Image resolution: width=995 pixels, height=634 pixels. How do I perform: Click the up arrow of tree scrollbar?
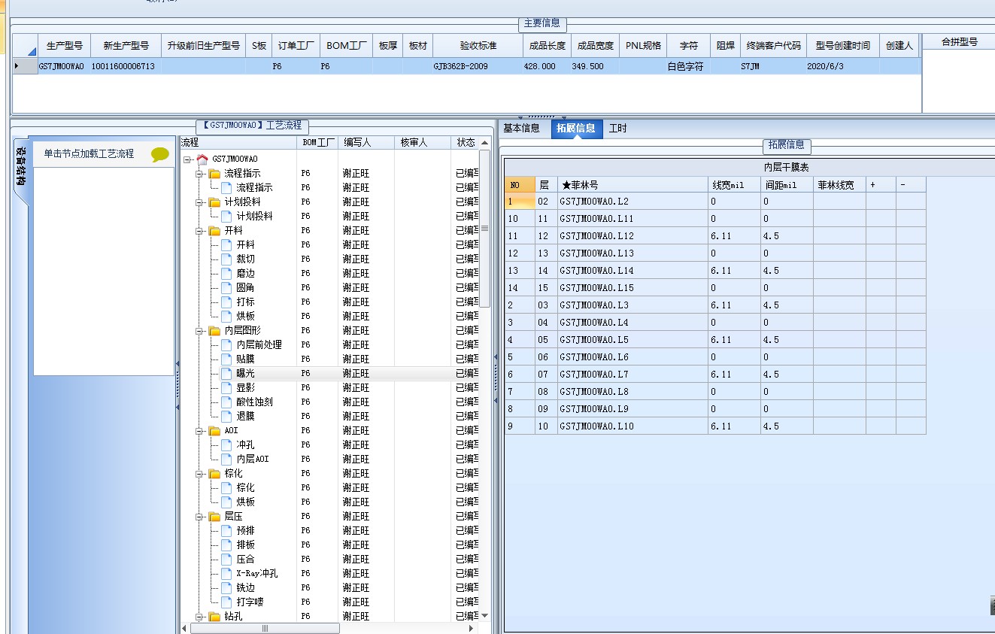[485, 143]
